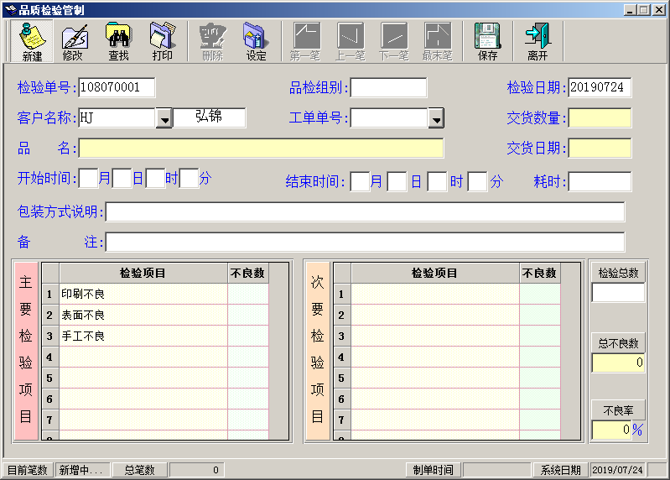Image resolution: width=670 pixels, height=480 pixels.
Task: Click row 4 检验项目 cell in main table
Action: pyautogui.click(x=143, y=357)
